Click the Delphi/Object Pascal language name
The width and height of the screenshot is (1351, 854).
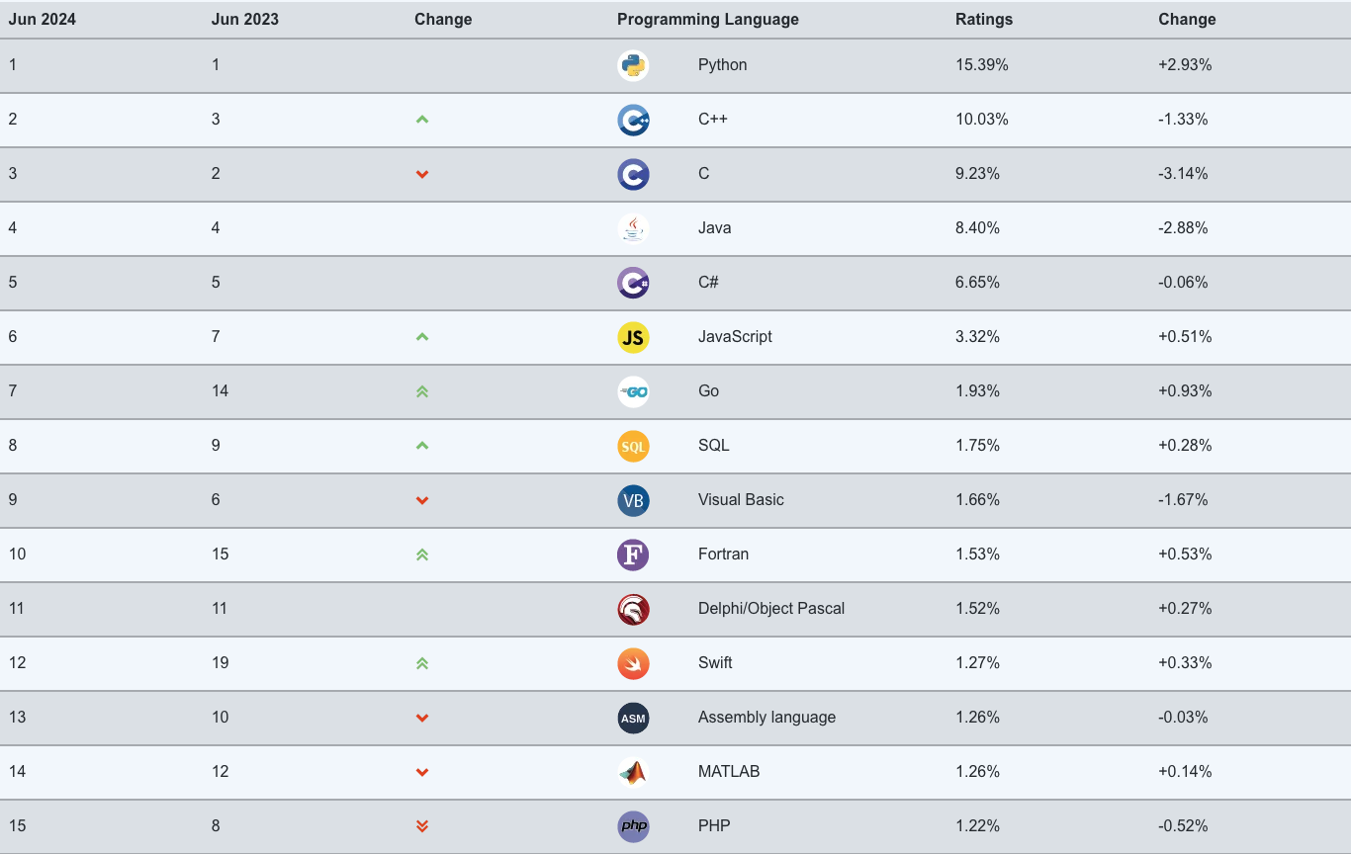(x=770, y=609)
